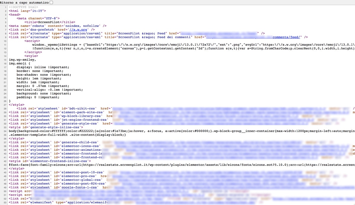
Task: Click the 'bdt-uikit-css' stylesheet line
Action: [x=186, y=108]
